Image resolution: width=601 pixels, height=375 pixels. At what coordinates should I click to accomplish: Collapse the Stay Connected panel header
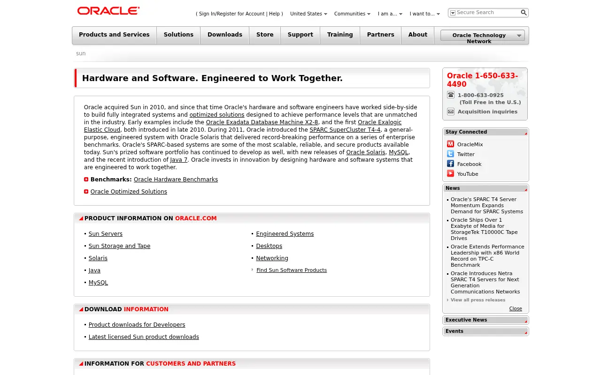(x=485, y=132)
